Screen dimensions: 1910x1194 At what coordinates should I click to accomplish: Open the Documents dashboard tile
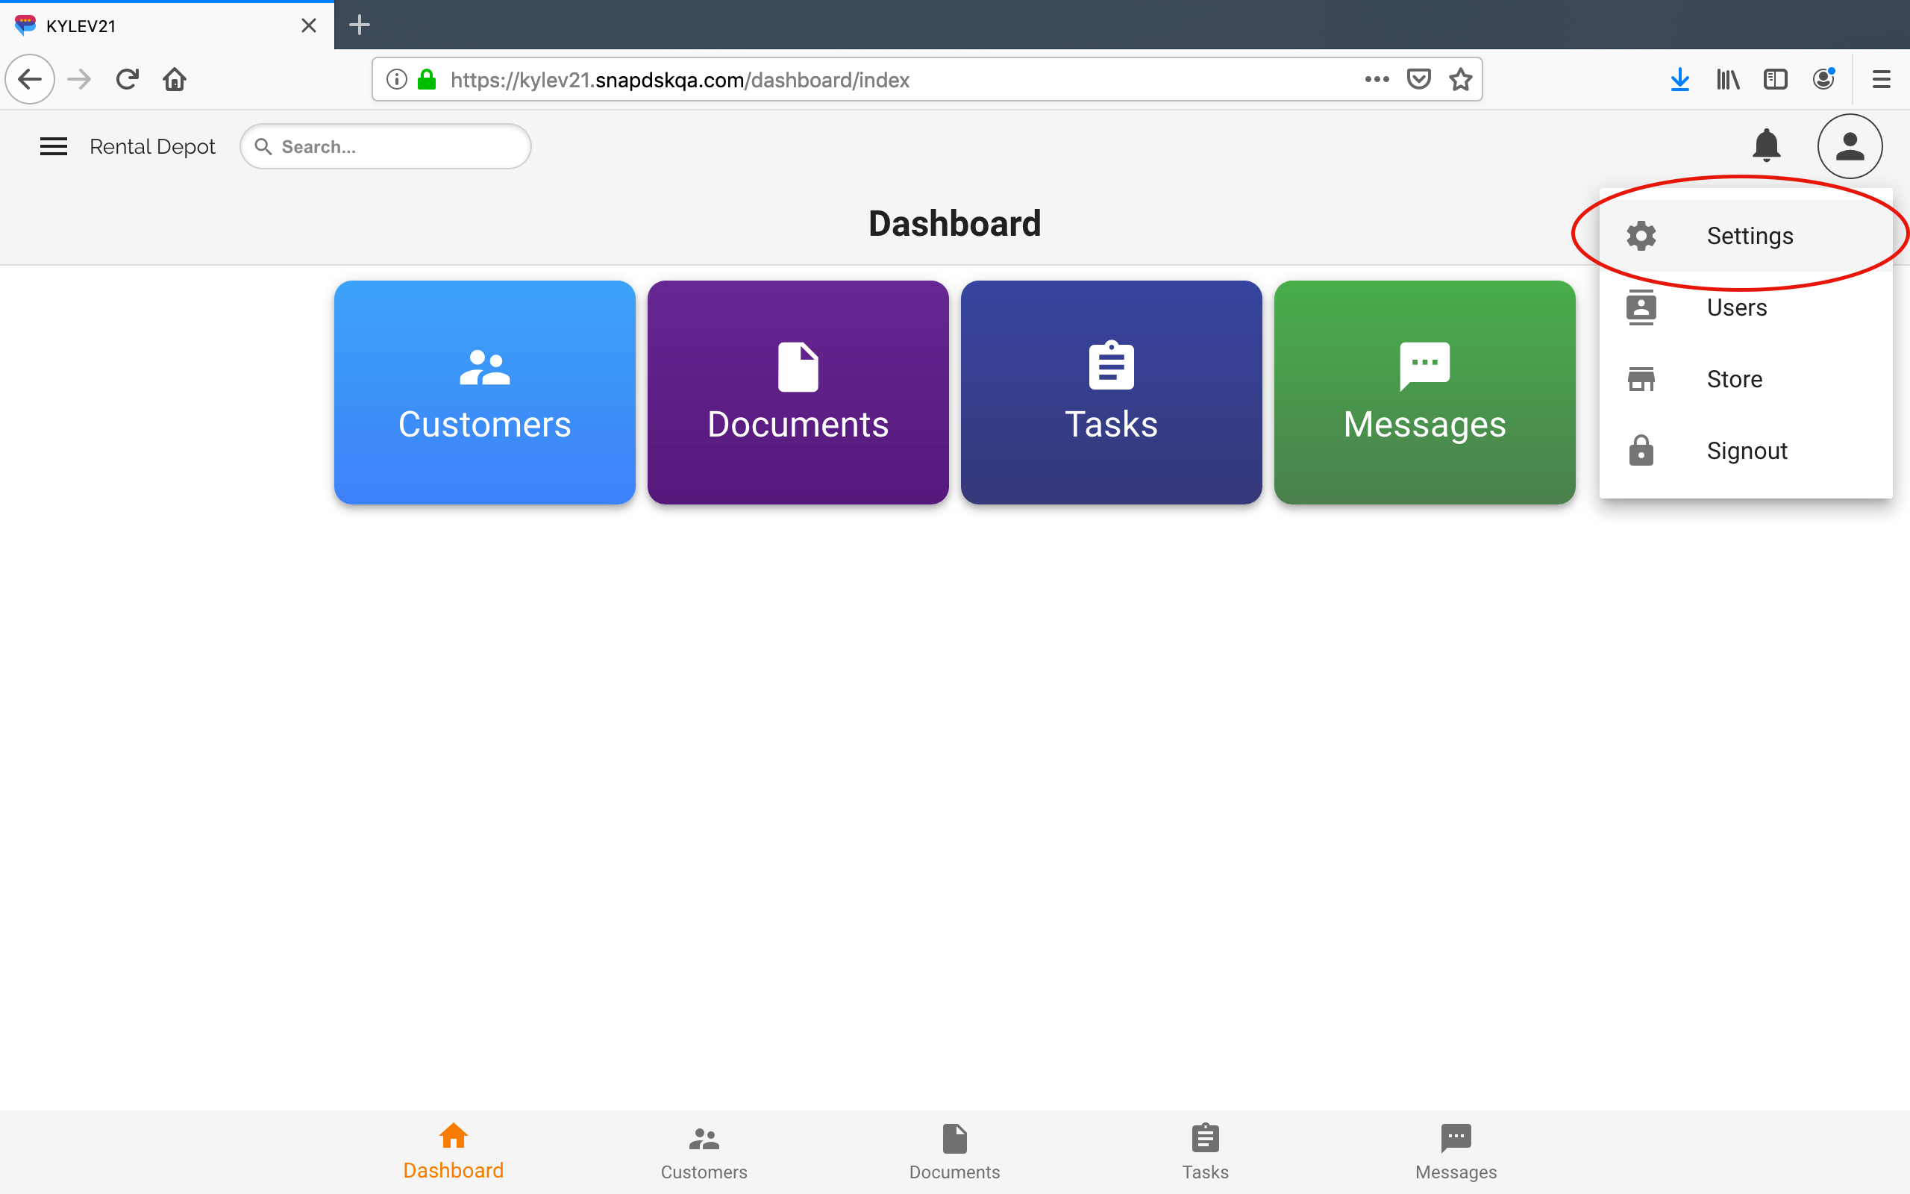point(798,393)
